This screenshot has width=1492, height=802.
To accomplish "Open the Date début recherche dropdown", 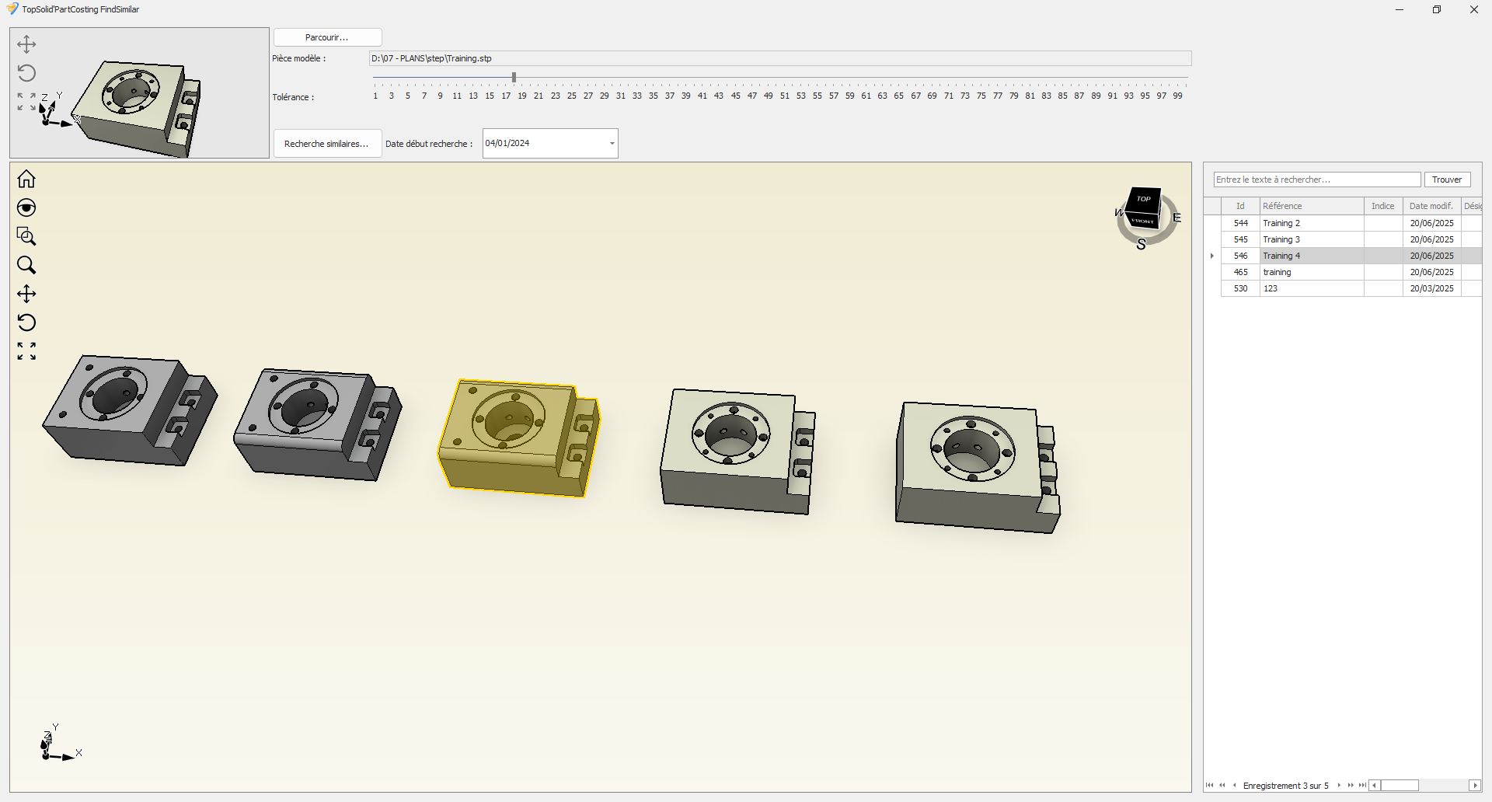I will [612, 144].
